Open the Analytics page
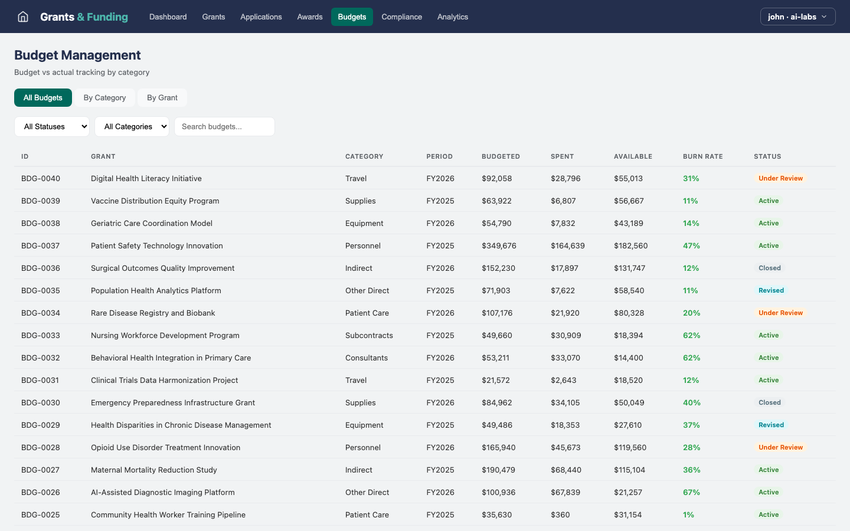 coord(453,17)
